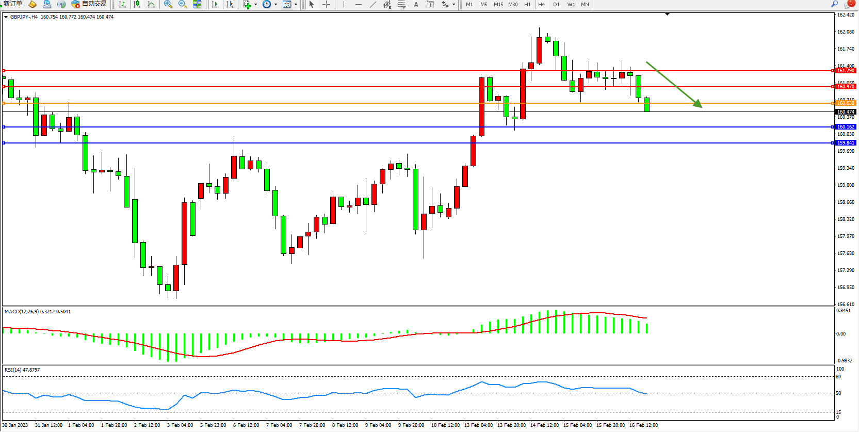Click the Zoom Out magnifier icon
859x432 pixels.
click(x=182, y=5)
